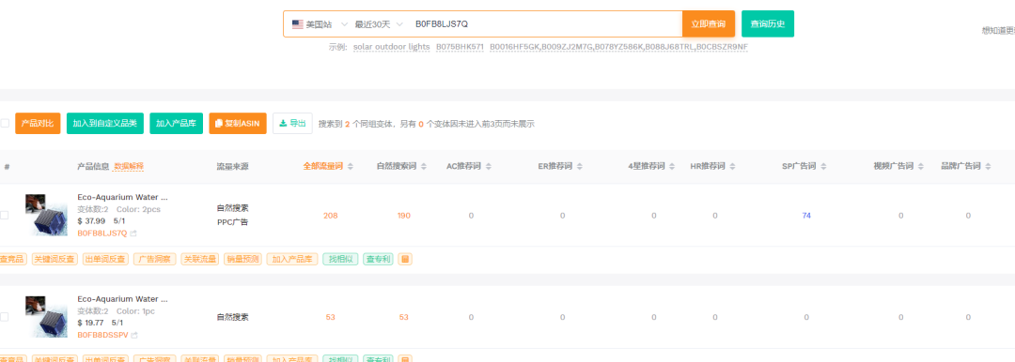
Task: Click the 产品信息 column header
Action: (92, 167)
